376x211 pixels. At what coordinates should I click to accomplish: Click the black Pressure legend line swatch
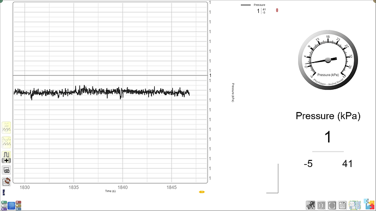point(246,5)
